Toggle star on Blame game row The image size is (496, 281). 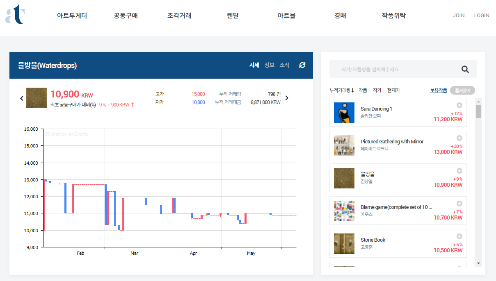pos(459,204)
